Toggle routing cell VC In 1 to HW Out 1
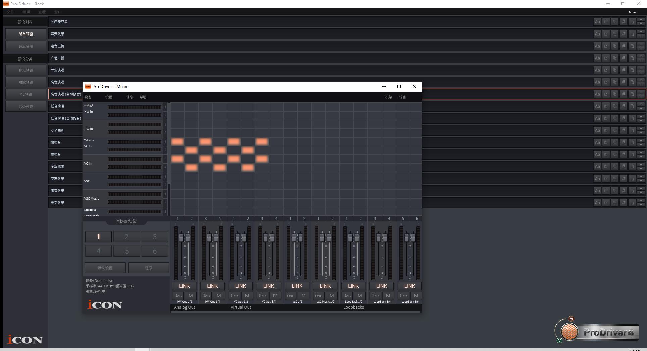The height and width of the screenshot is (351, 647). (178, 142)
